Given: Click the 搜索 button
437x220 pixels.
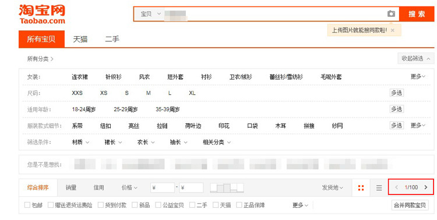Looking at the screenshot, I should pyautogui.click(x=417, y=14).
